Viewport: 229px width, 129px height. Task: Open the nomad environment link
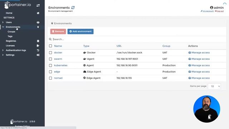coord(58,78)
